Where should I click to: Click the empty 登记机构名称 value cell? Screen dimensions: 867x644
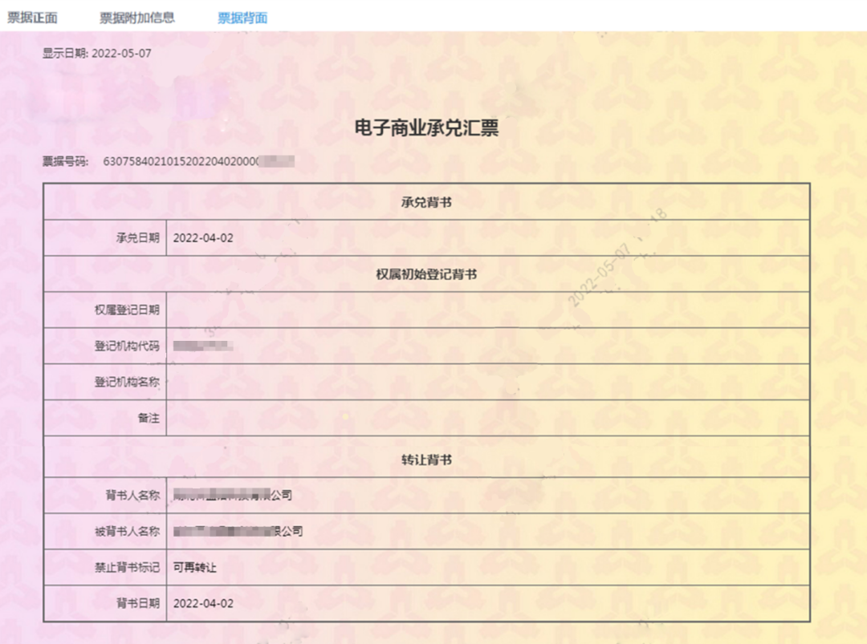pyautogui.click(x=486, y=383)
